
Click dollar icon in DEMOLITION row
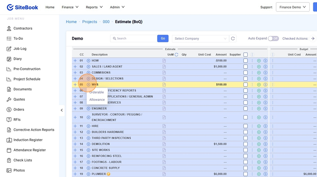(265, 144)
